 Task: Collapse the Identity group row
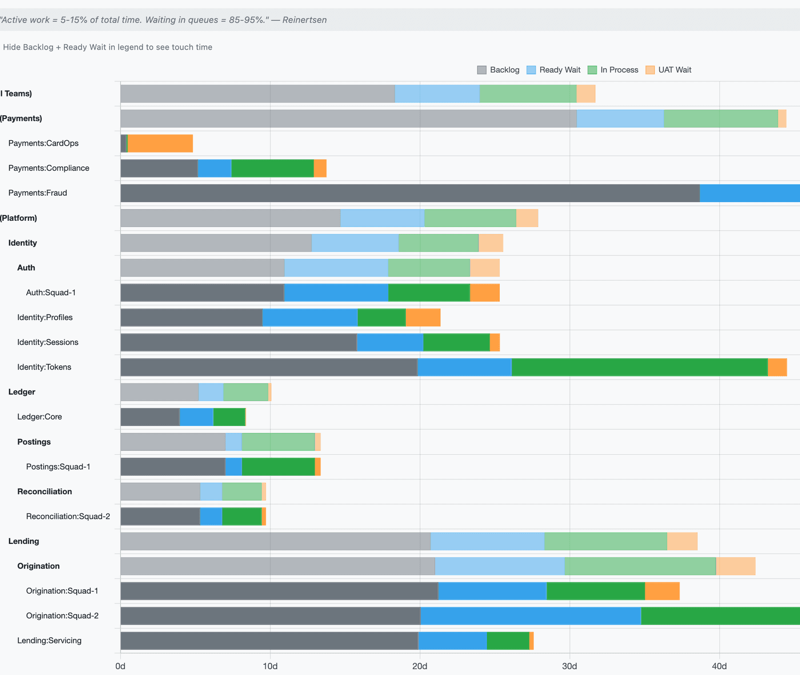click(x=23, y=243)
